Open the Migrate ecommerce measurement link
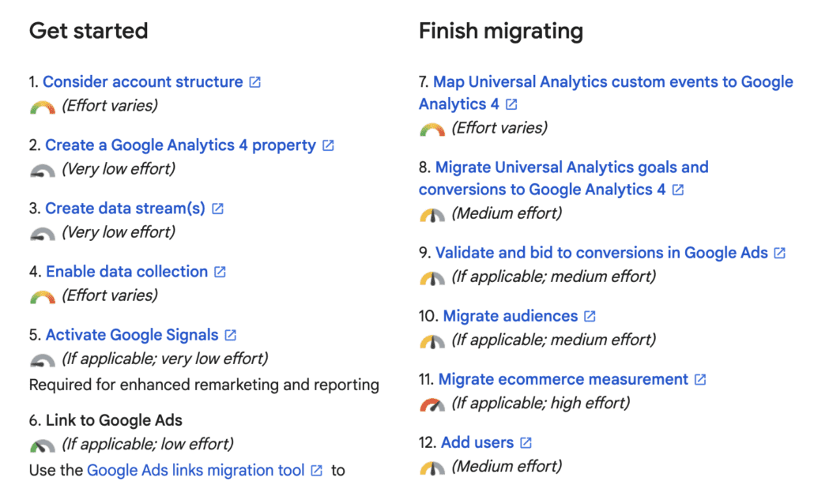 coord(563,379)
